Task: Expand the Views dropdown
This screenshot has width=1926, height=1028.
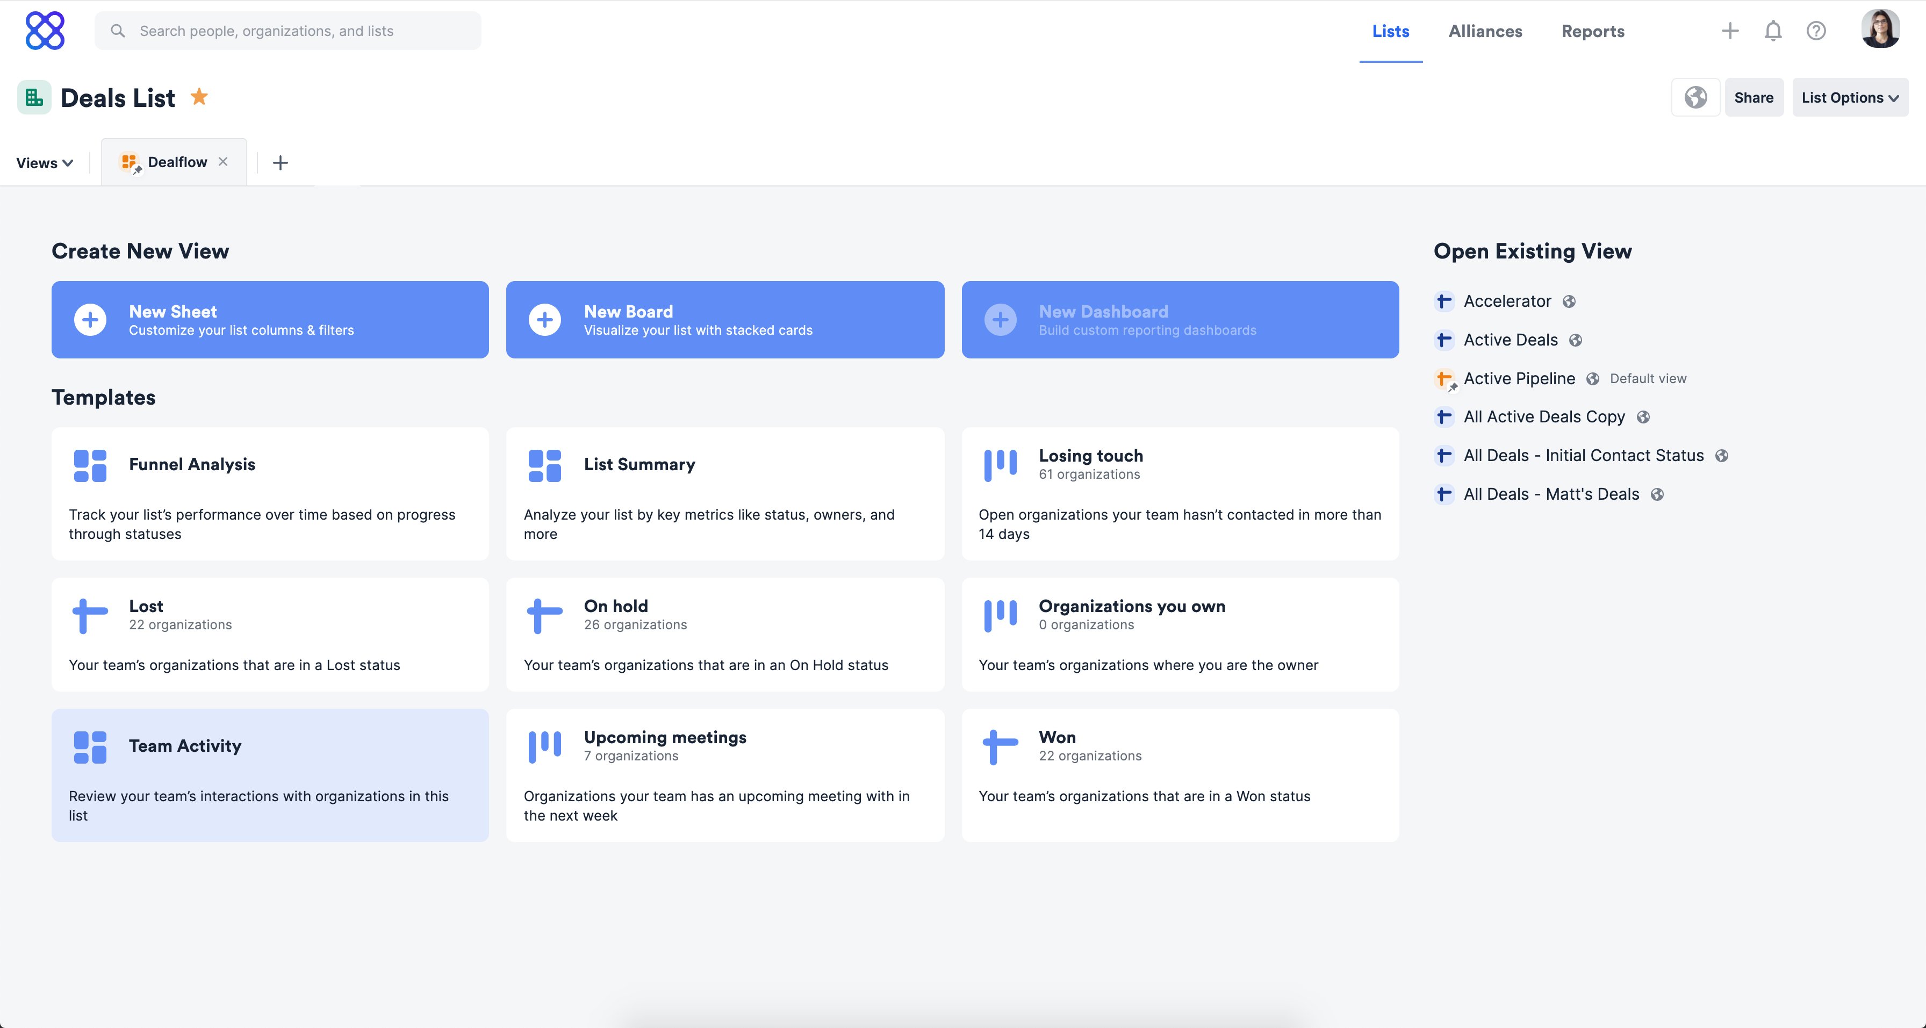Action: 45,163
